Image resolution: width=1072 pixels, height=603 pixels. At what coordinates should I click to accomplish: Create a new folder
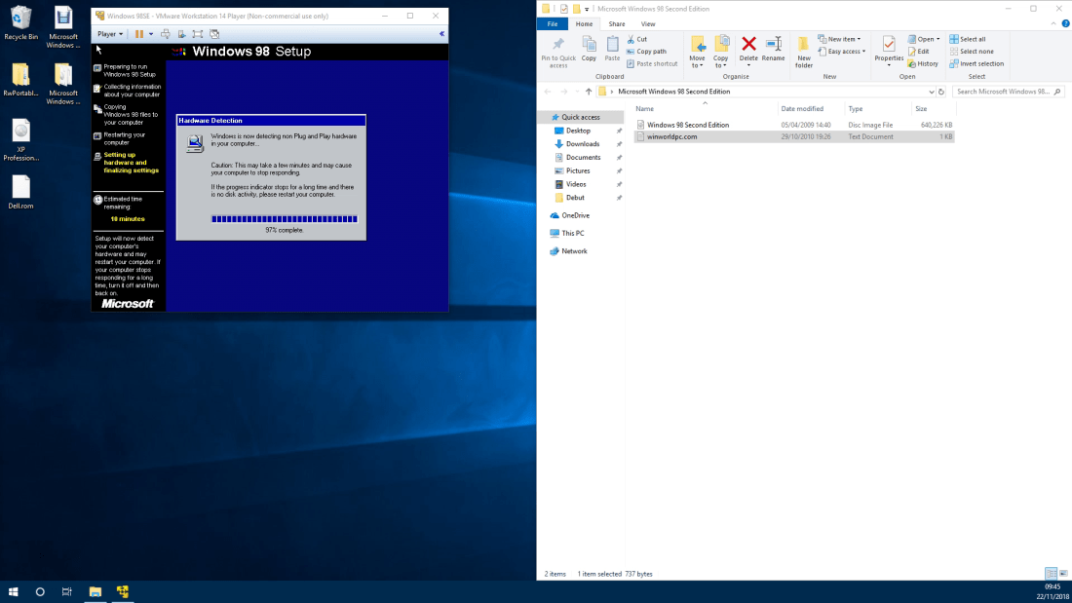[x=804, y=52]
